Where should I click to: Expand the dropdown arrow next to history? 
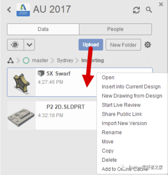point(29,45)
